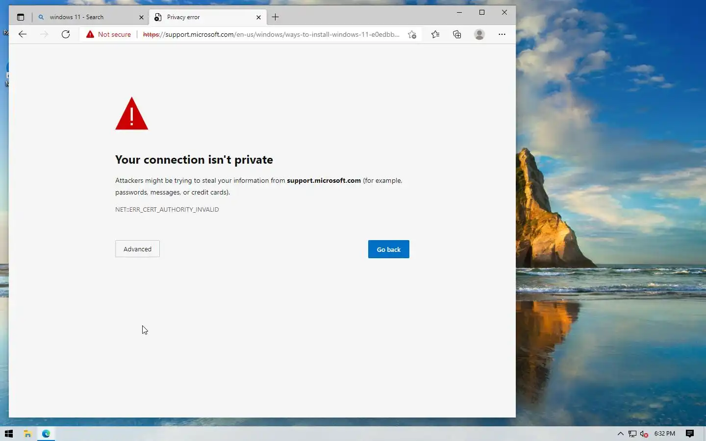Viewport: 706px width, 441px height.
Task: Open the network status tray icon
Action: tap(632, 434)
